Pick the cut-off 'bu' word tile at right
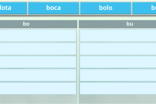Viewport: 156px width, 104px height. 144,8
